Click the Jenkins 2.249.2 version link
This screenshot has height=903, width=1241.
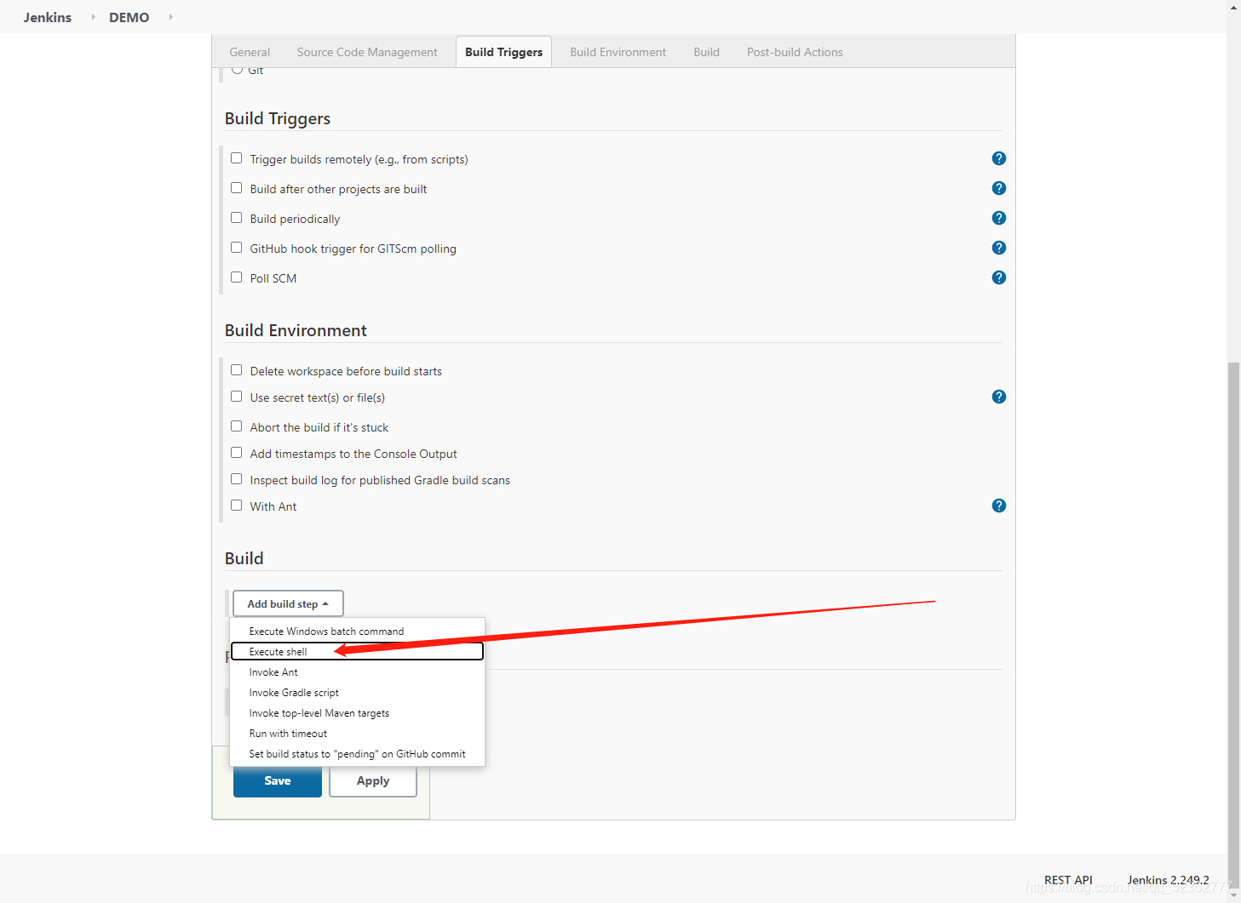tap(1168, 880)
